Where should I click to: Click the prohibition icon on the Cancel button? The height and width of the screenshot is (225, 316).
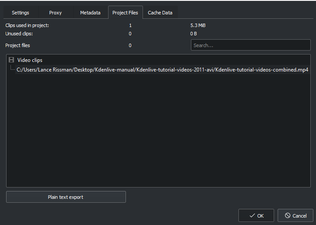(288, 215)
